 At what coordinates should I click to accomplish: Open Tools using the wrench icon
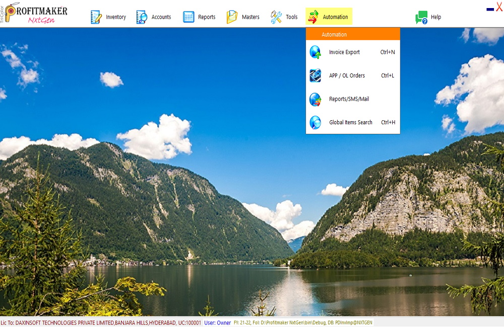point(276,17)
